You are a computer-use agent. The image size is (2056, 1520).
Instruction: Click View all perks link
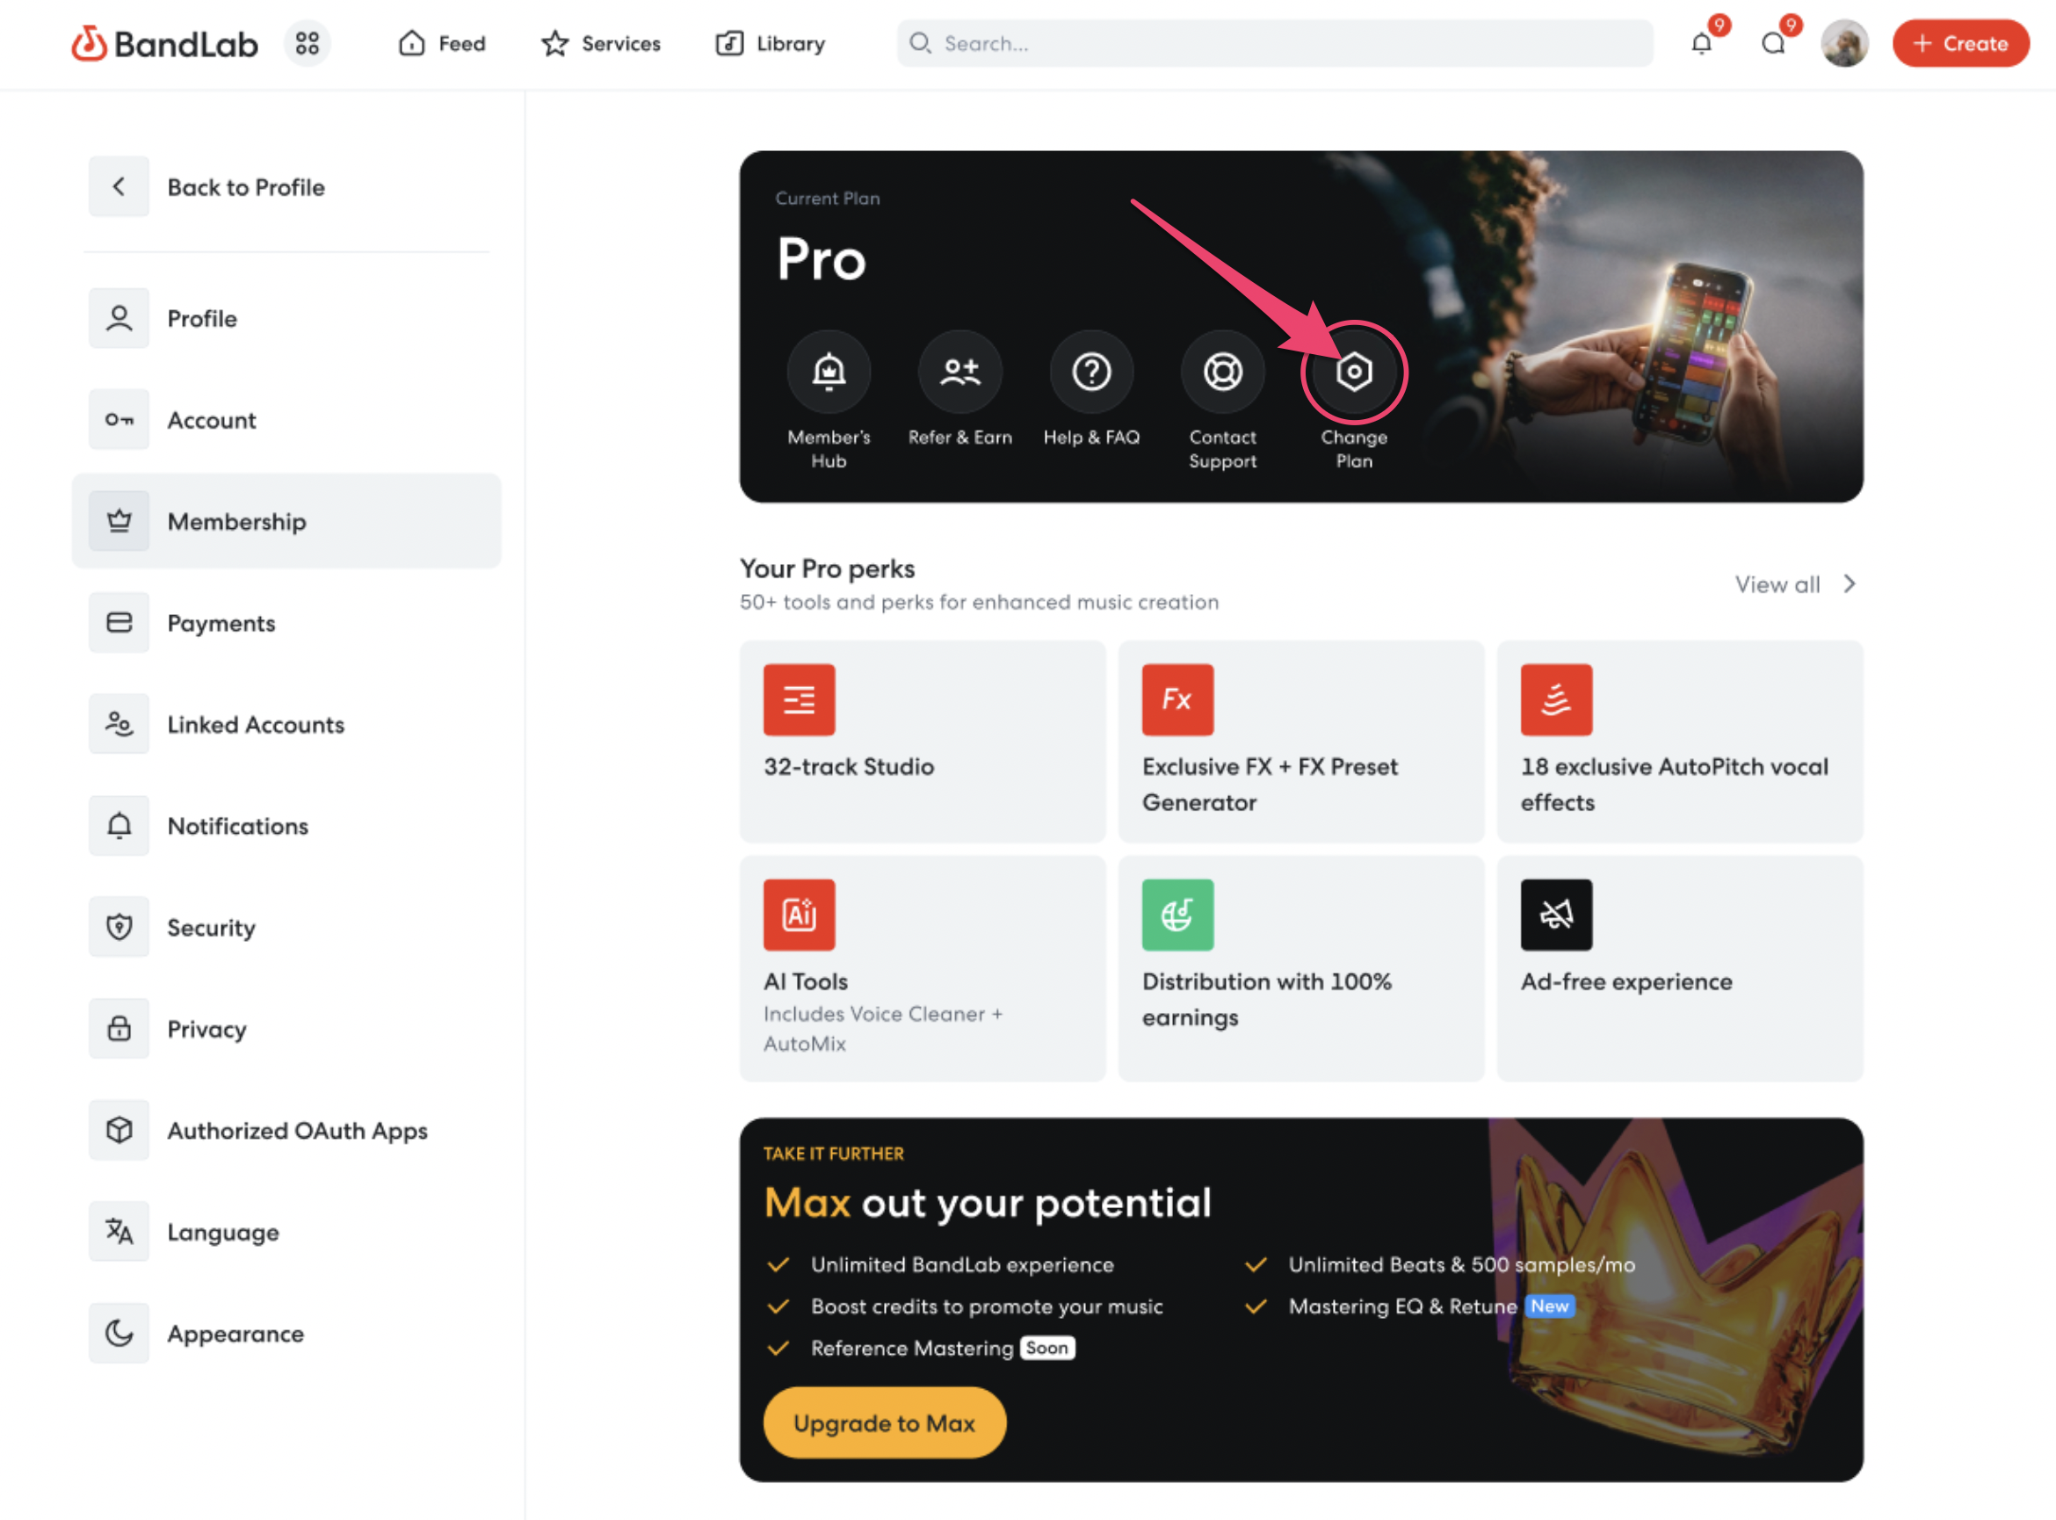pyautogui.click(x=1777, y=584)
